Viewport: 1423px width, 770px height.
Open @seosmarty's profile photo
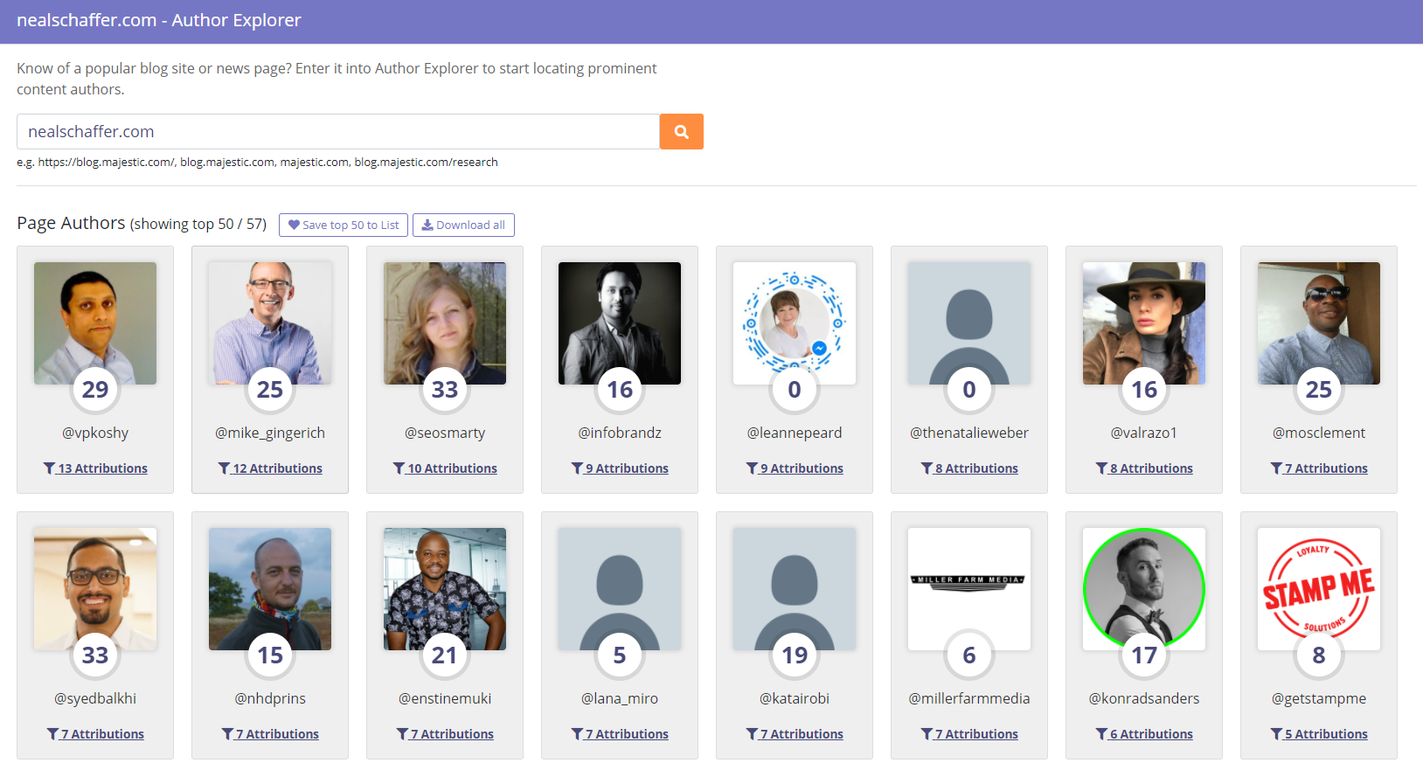(445, 323)
